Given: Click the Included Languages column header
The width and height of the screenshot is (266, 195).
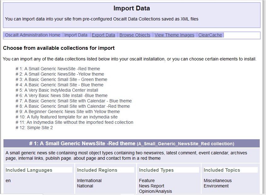Looking at the screenshot, I should 39,170.
